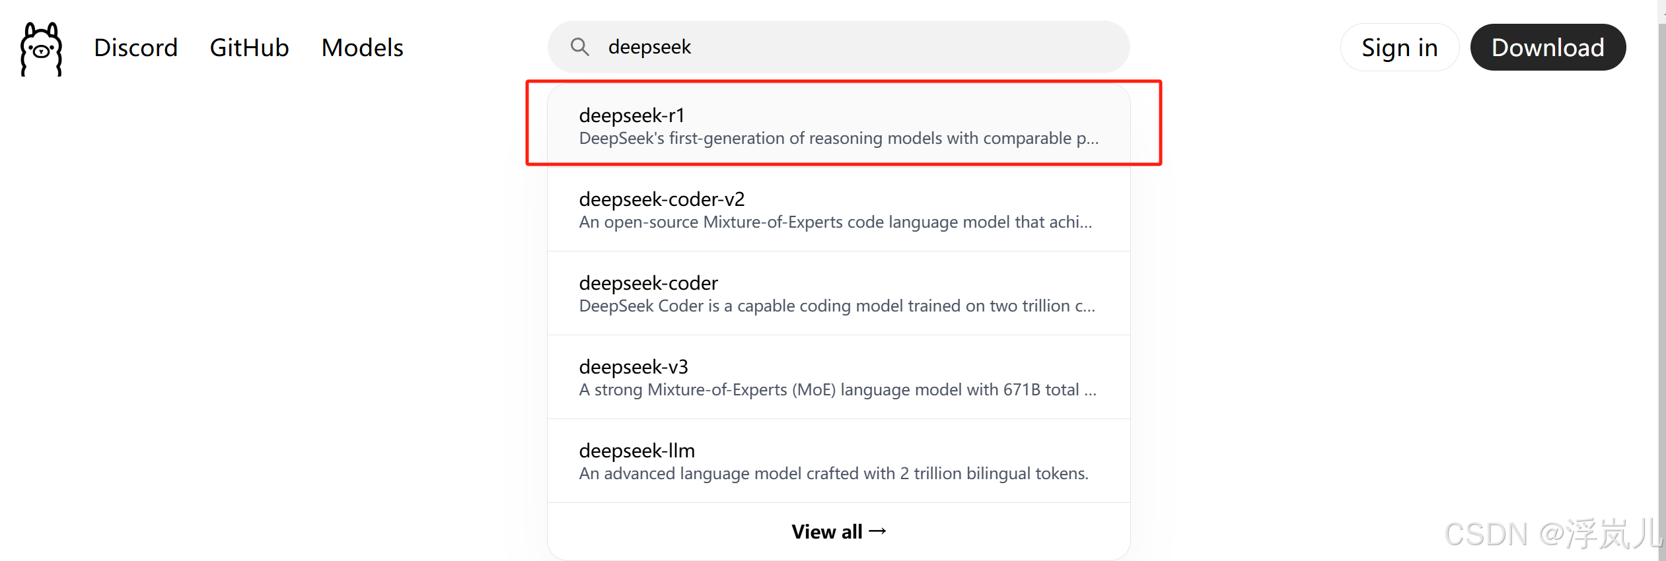Click the search magnifier icon
Viewport: 1666px width, 561px height.
point(579,47)
